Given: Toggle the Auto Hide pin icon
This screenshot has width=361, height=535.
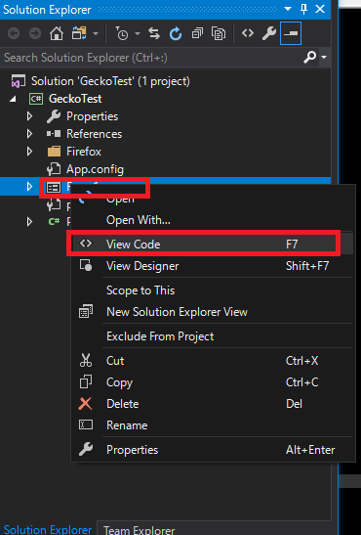Looking at the screenshot, I should click(304, 9).
